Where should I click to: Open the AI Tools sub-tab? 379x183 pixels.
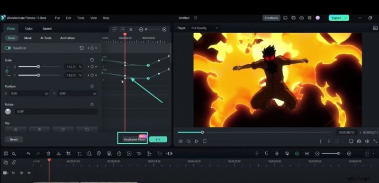(x=46, y=38)
